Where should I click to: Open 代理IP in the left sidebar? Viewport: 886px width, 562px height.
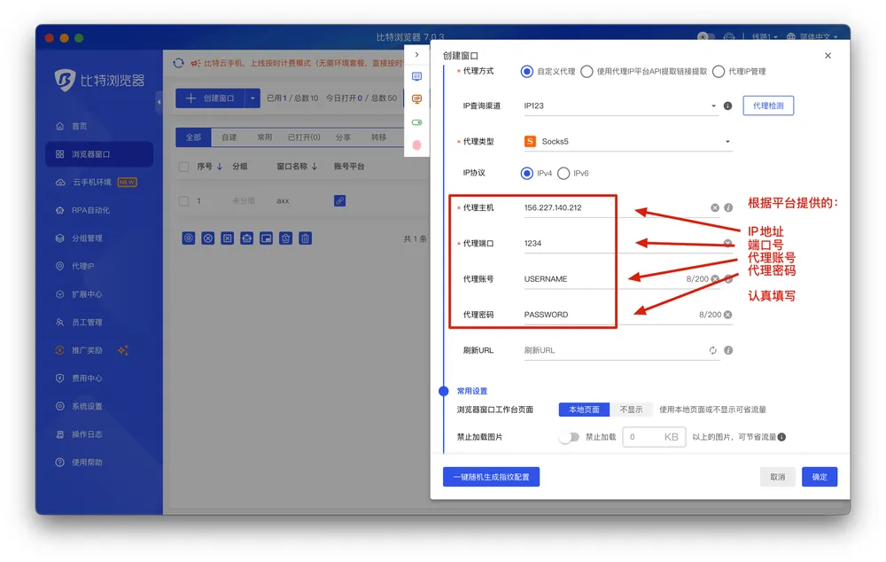click(82, 266)
